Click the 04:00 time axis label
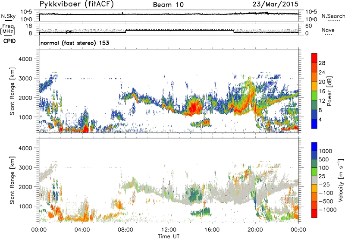The height and width of the screenshot is (239, 345). [82, 230]
